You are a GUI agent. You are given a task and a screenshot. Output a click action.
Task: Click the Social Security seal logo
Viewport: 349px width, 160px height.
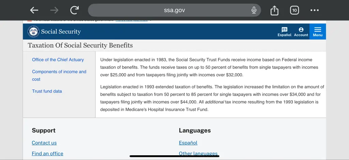click(33, 32)
